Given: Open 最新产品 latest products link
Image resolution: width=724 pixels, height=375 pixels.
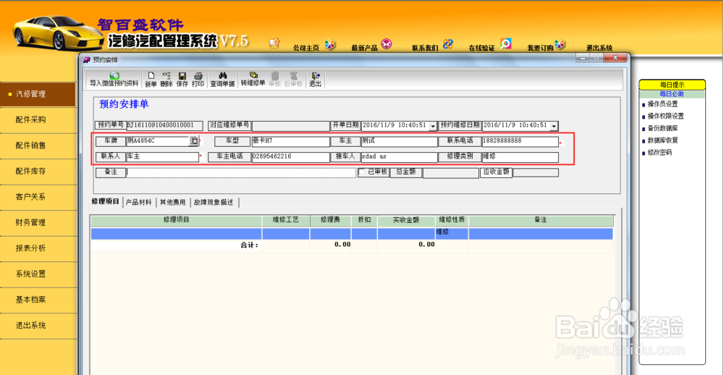Looking at the screenshot, I should (365, 48).
